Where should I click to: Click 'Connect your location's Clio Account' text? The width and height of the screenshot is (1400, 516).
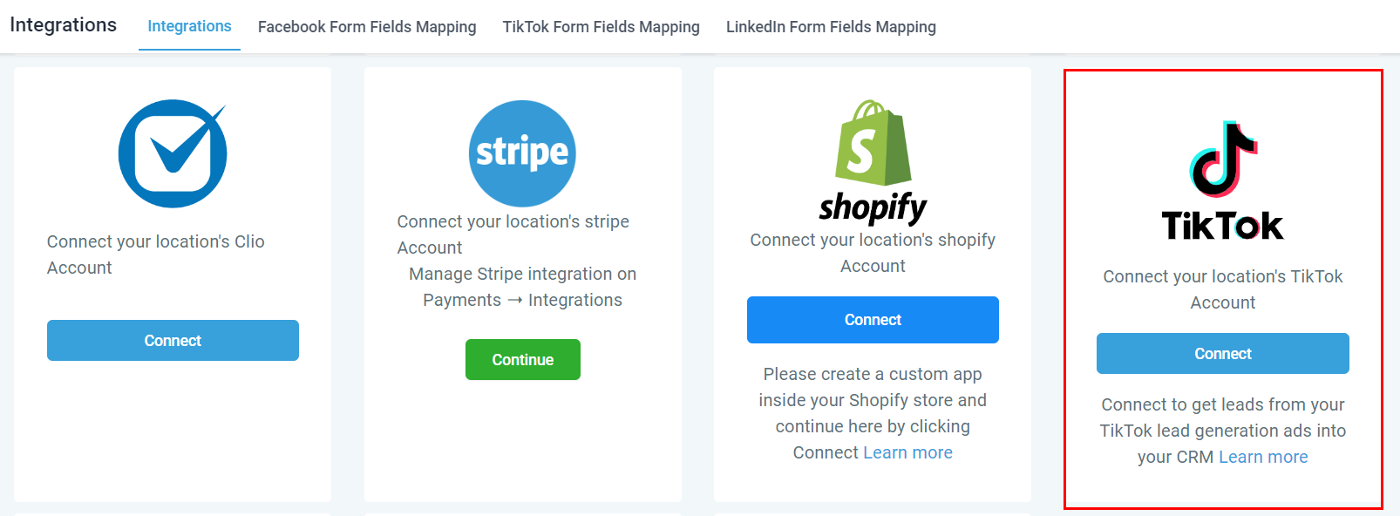pyautogui.click(x=155, y=255)
